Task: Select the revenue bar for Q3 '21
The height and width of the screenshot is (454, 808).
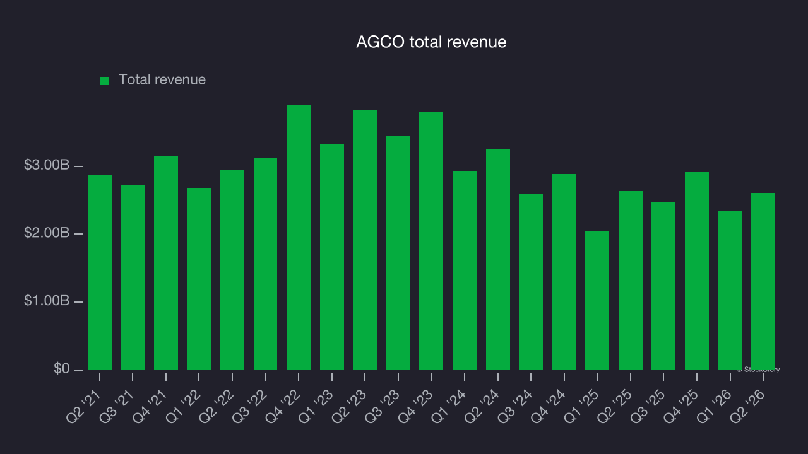Action: pyautogui.click(x=133, y=277)
